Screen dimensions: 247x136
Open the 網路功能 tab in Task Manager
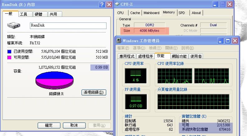coord(179,56)
